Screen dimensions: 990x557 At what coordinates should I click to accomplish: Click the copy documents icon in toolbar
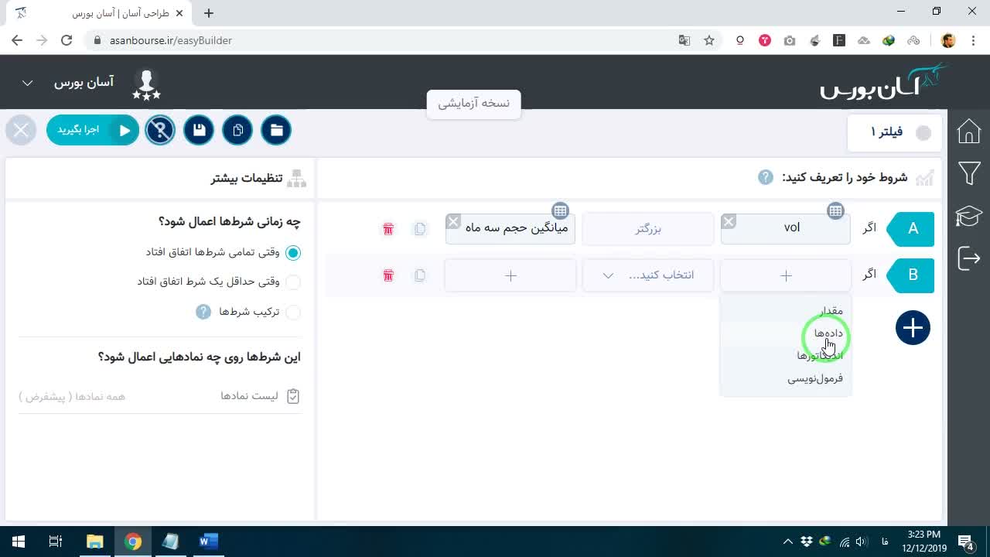(x=237, y=130)
